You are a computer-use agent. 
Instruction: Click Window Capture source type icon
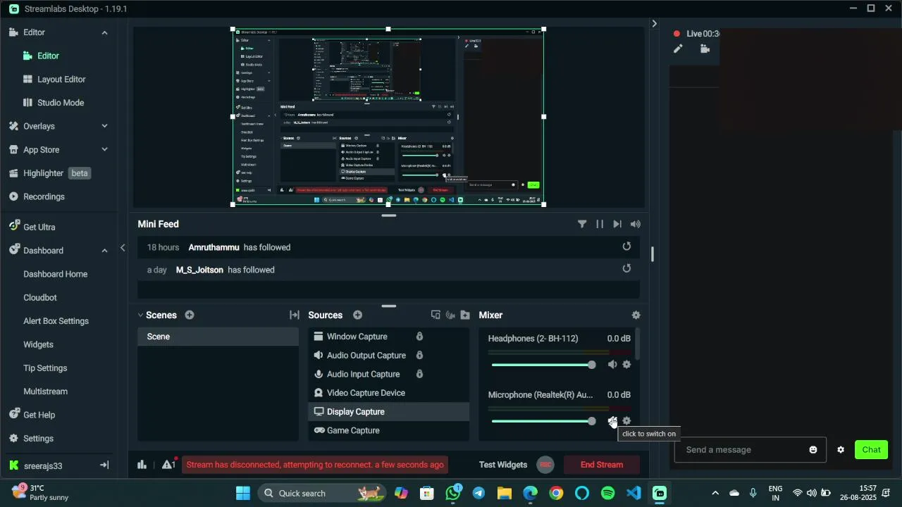tap(319, 337)
